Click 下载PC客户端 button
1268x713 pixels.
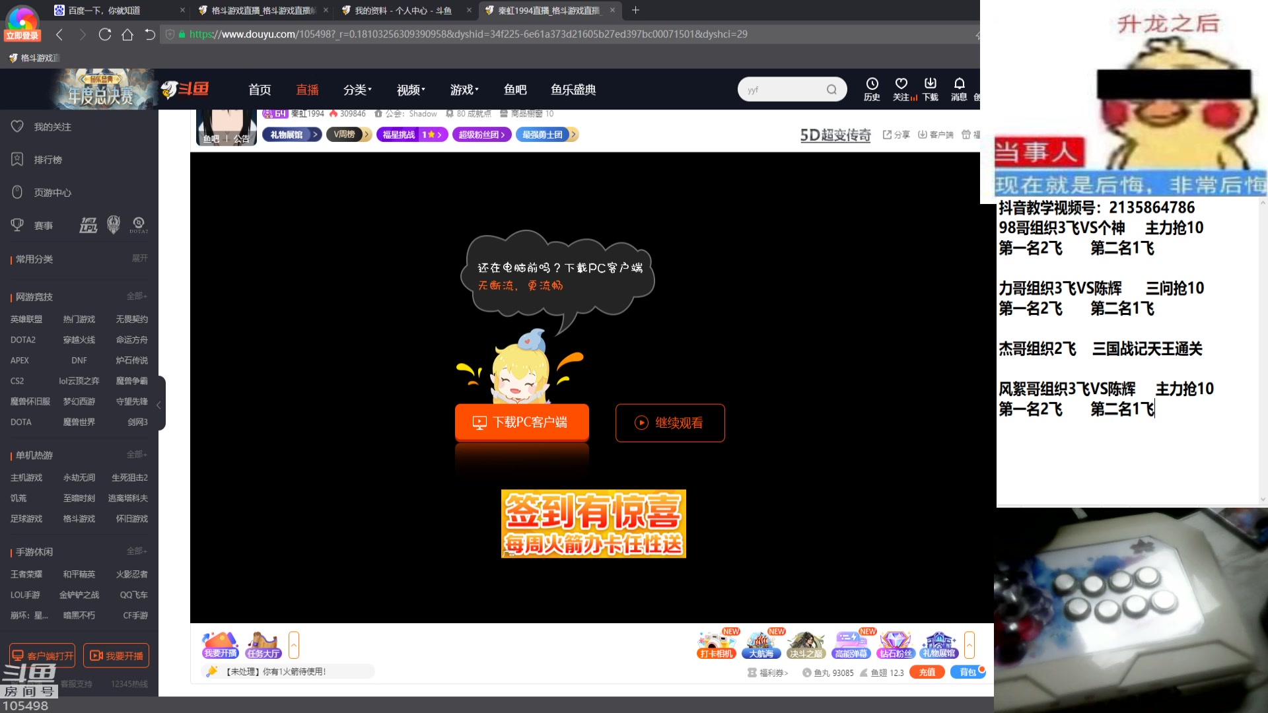pos(522,423)
